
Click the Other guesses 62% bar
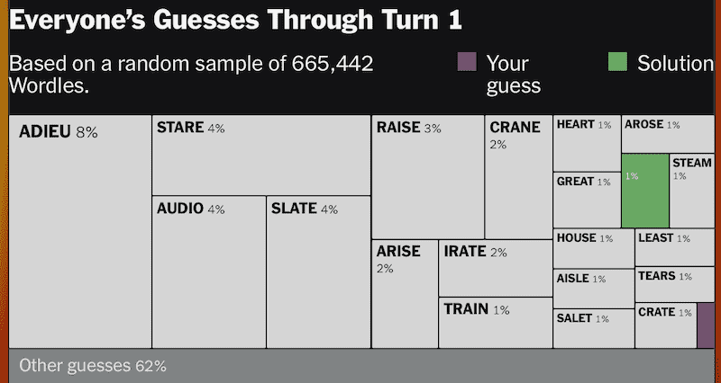click(x=362, y=366)
